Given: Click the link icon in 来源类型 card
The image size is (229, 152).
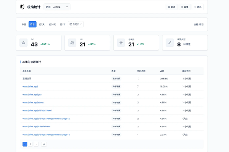Looking at the screenshot, I should pos(170,43).
